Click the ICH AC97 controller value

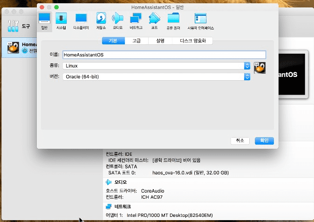(151, 197)
